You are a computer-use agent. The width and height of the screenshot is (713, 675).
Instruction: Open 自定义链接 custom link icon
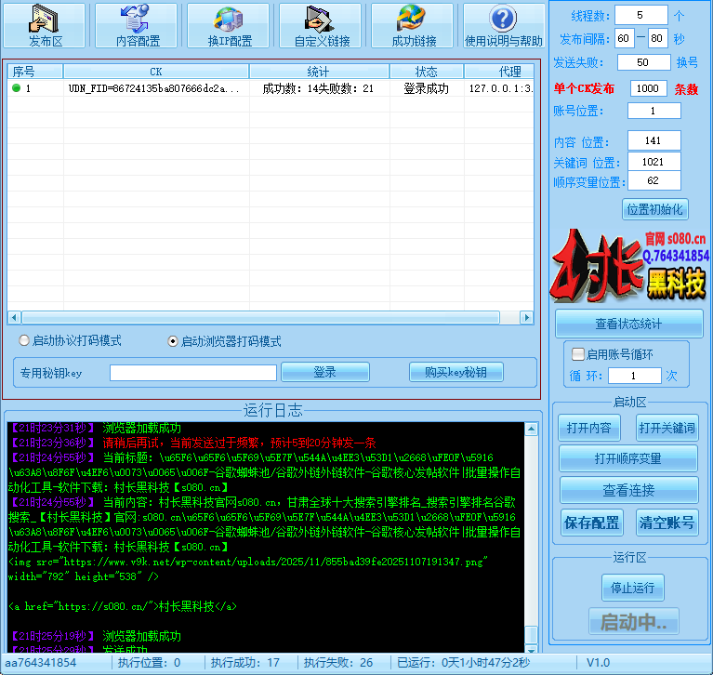pyautogui.click(x=320, y=25)
